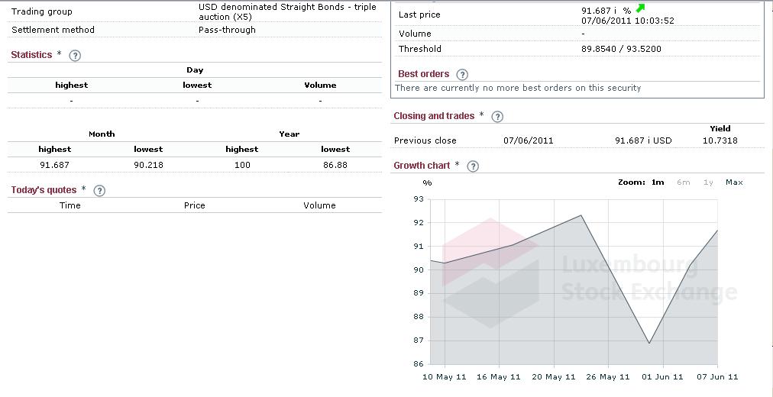Click the Volume column header in Today's quotes
The image size is (773, 397).
(x=319, y=205)
